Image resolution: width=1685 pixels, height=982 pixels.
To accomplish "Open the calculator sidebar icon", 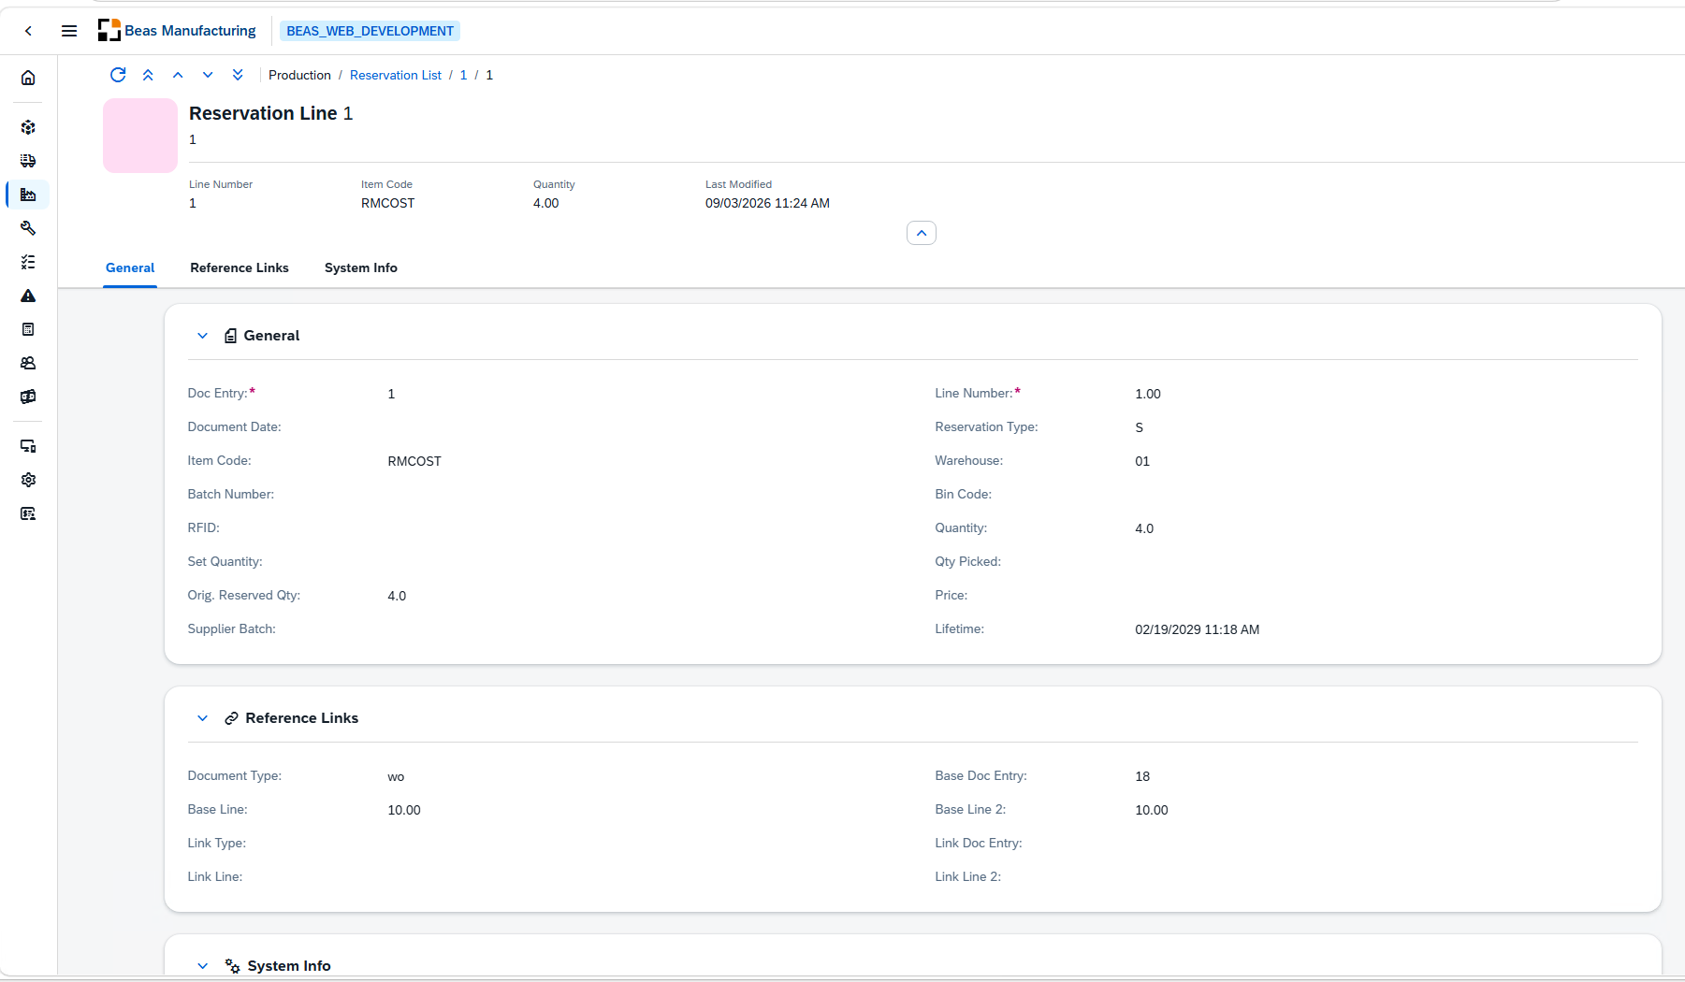I will tap(28, 329).
